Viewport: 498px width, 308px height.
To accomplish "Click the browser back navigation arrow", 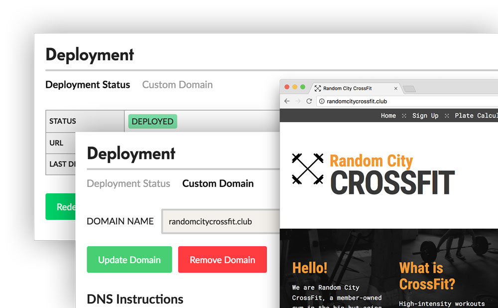I will point(287,101).
